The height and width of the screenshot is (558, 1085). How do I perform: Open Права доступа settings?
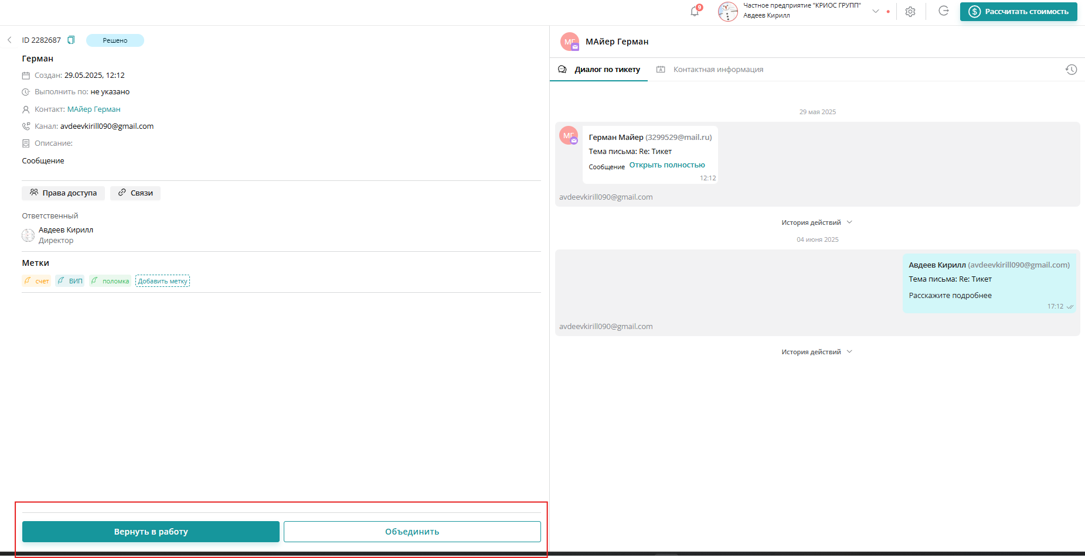(x=63, y=193)
